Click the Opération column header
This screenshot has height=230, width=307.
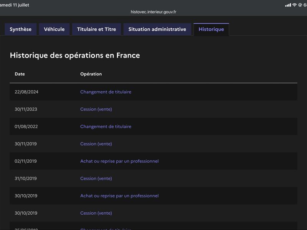91,74
